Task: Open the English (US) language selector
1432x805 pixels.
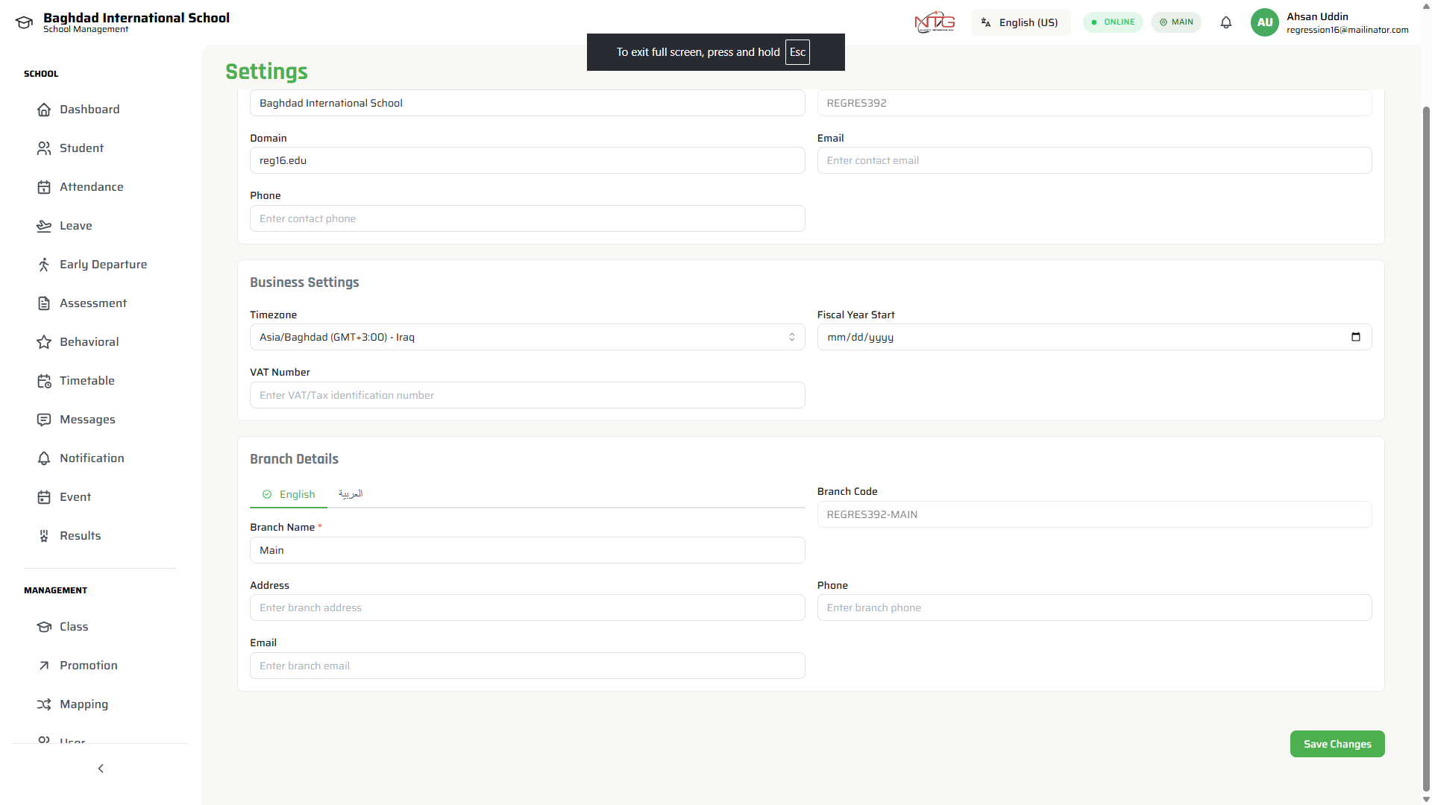Action: pos(1020,22)
